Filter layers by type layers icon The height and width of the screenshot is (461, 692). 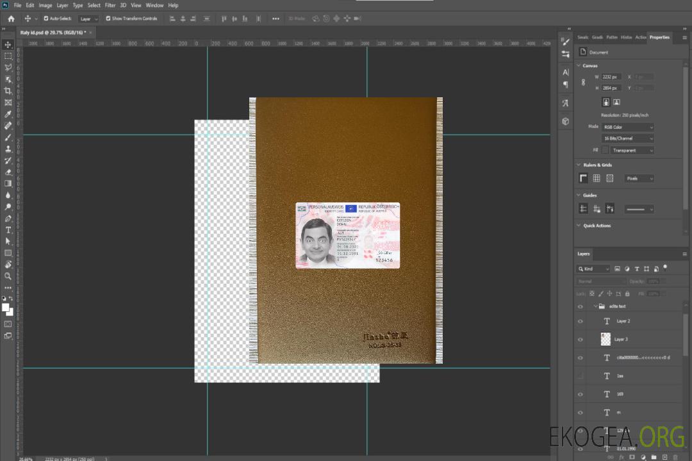coord(637,269)
